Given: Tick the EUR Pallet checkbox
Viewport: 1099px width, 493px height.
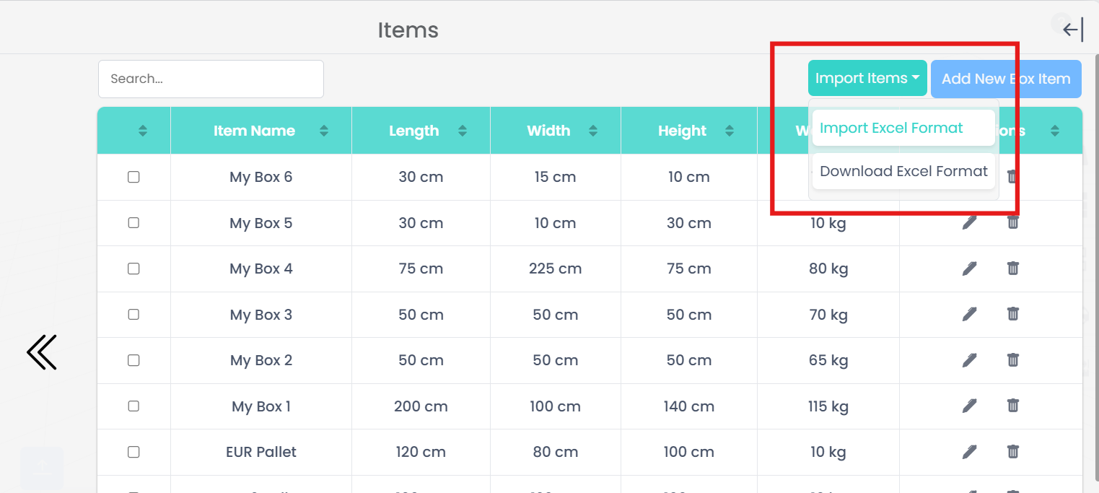Looking at the screenshot, I should 133,452.
